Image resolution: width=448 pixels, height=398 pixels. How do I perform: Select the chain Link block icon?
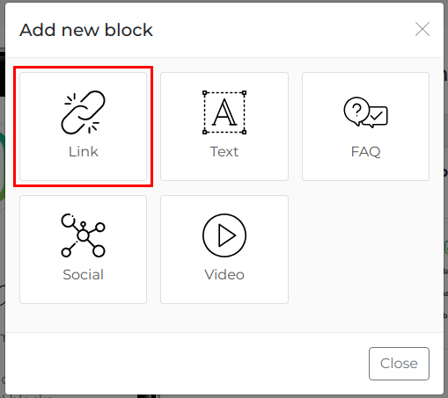[x=84, y=112]
